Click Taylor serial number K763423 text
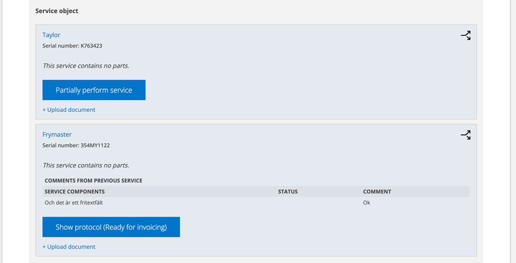This screenshot has height=263, width=516. click(73, 46)
